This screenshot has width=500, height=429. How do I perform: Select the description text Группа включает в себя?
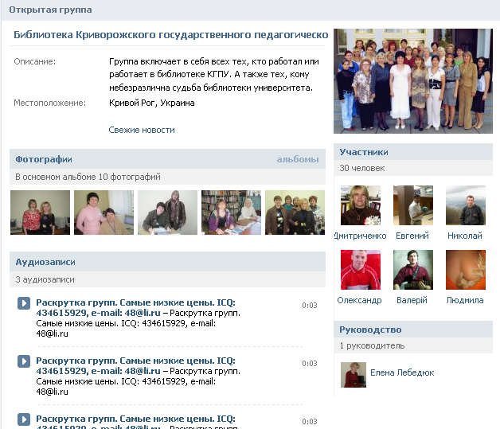coord(214,74)
